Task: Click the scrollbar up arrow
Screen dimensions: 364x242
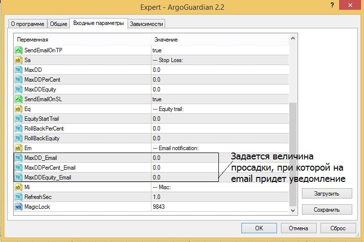Action: pos(293,38)
